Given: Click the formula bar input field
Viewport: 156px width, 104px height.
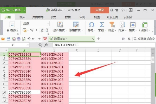Looking at the screenshot, I should [103, 45].
